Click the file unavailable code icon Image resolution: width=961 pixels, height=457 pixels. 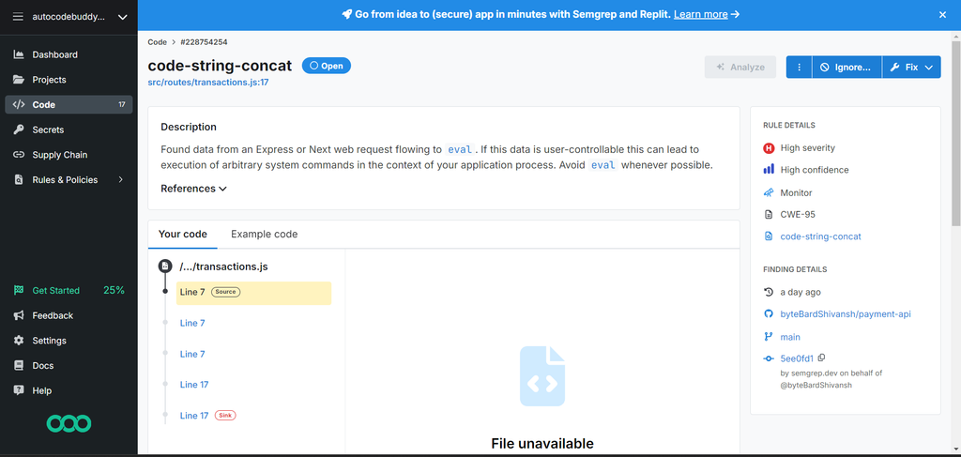[x=542, y=376]
